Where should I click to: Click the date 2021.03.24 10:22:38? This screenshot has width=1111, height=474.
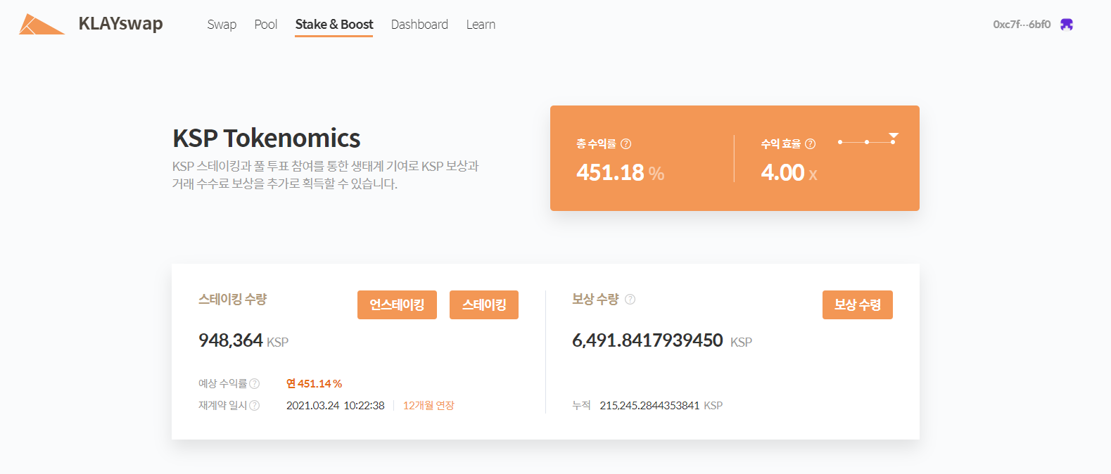(x=336, y=405)
